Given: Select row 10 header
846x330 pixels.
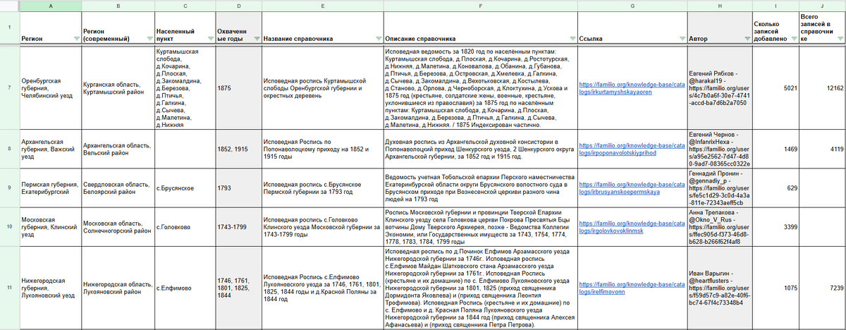Looking at the screenshot, I should pyautogui.click(x=9, y=227).
